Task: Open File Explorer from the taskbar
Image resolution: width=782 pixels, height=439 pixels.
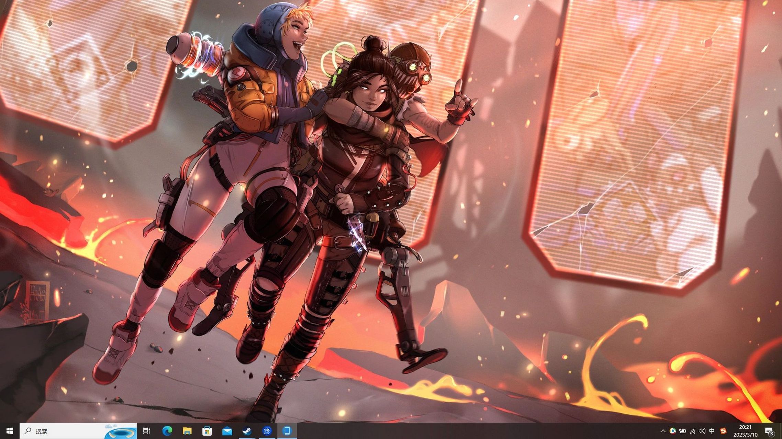Action: point(187,431)
